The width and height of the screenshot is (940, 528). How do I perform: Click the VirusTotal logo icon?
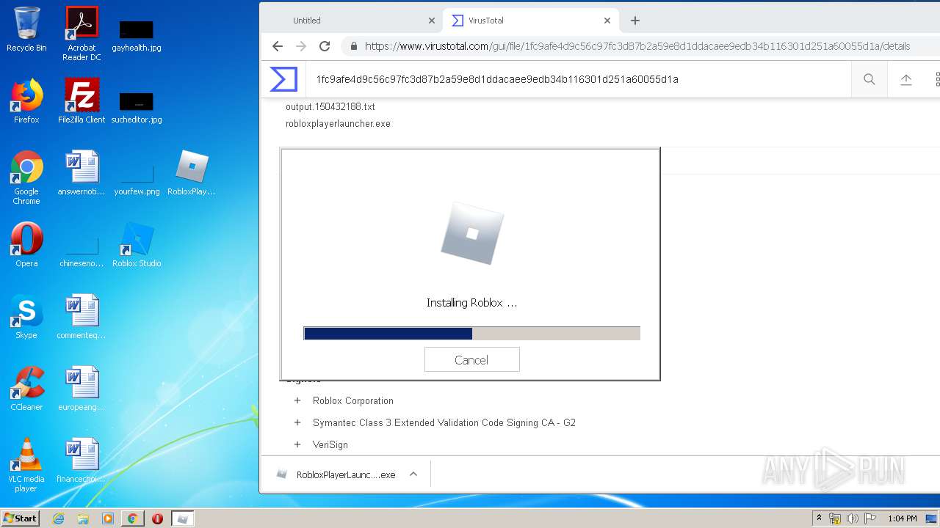(283, 79)
